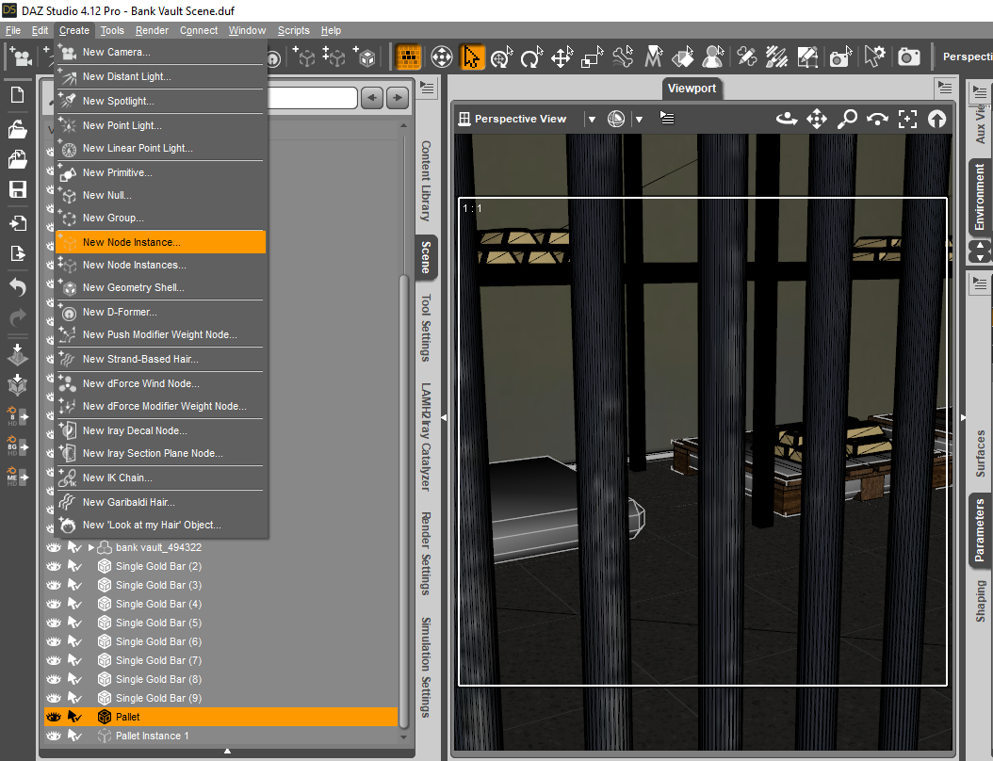Click the viewport zoom magnifier icon

coord(847,119)
